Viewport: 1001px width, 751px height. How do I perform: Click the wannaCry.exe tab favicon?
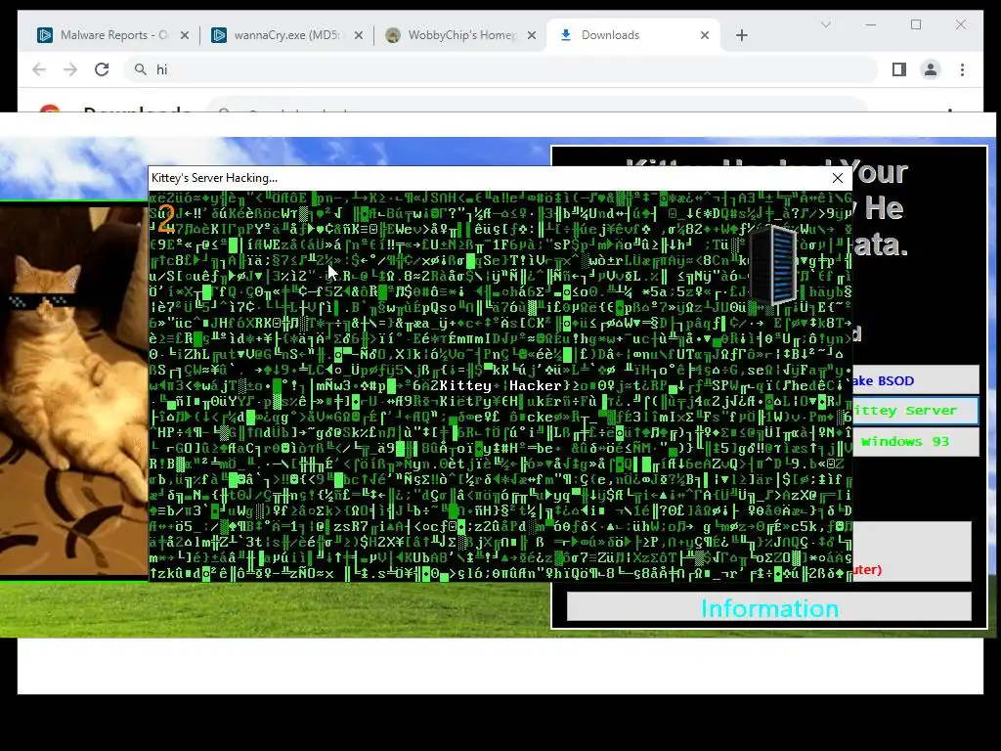pos(218,35)
